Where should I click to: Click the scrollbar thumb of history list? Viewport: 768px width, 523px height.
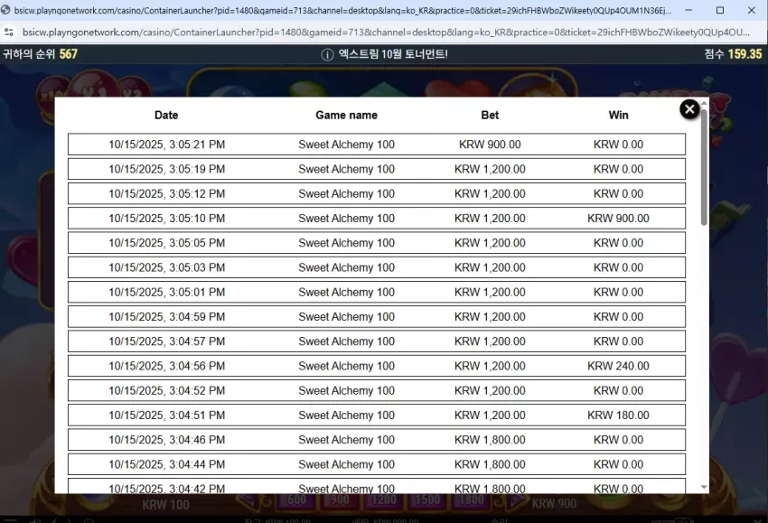tap(704, 167)
